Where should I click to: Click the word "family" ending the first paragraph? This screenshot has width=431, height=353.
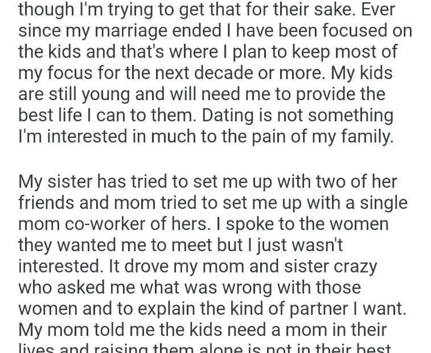click(x=367, y=136)
